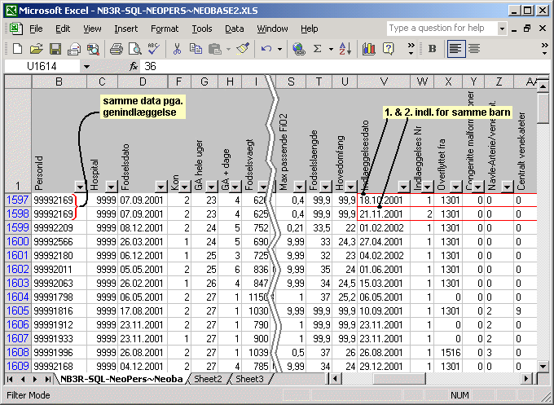This screenshot has width=554, height=405.
Task: Select all cells corner button
Action: tap(18, 81)
